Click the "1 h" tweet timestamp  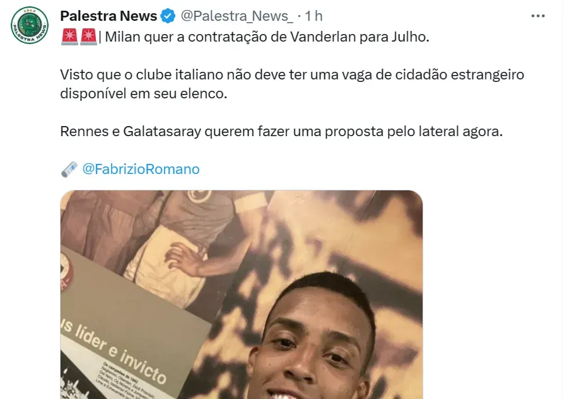[313, 16]
